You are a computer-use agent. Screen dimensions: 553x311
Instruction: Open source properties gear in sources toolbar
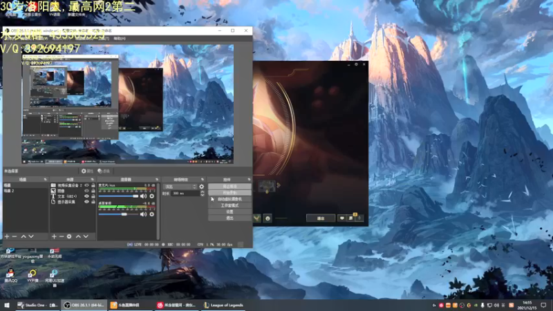[x=69, y=236]
